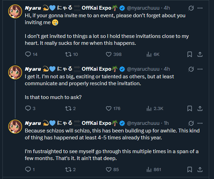Click Grok icon on first tweet
The image size is (214, 179).
[192, 8]
